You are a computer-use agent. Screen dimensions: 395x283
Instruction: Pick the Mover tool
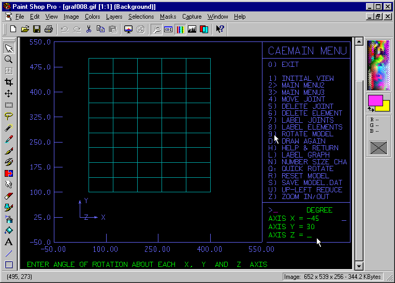click(x=8, y=94)
